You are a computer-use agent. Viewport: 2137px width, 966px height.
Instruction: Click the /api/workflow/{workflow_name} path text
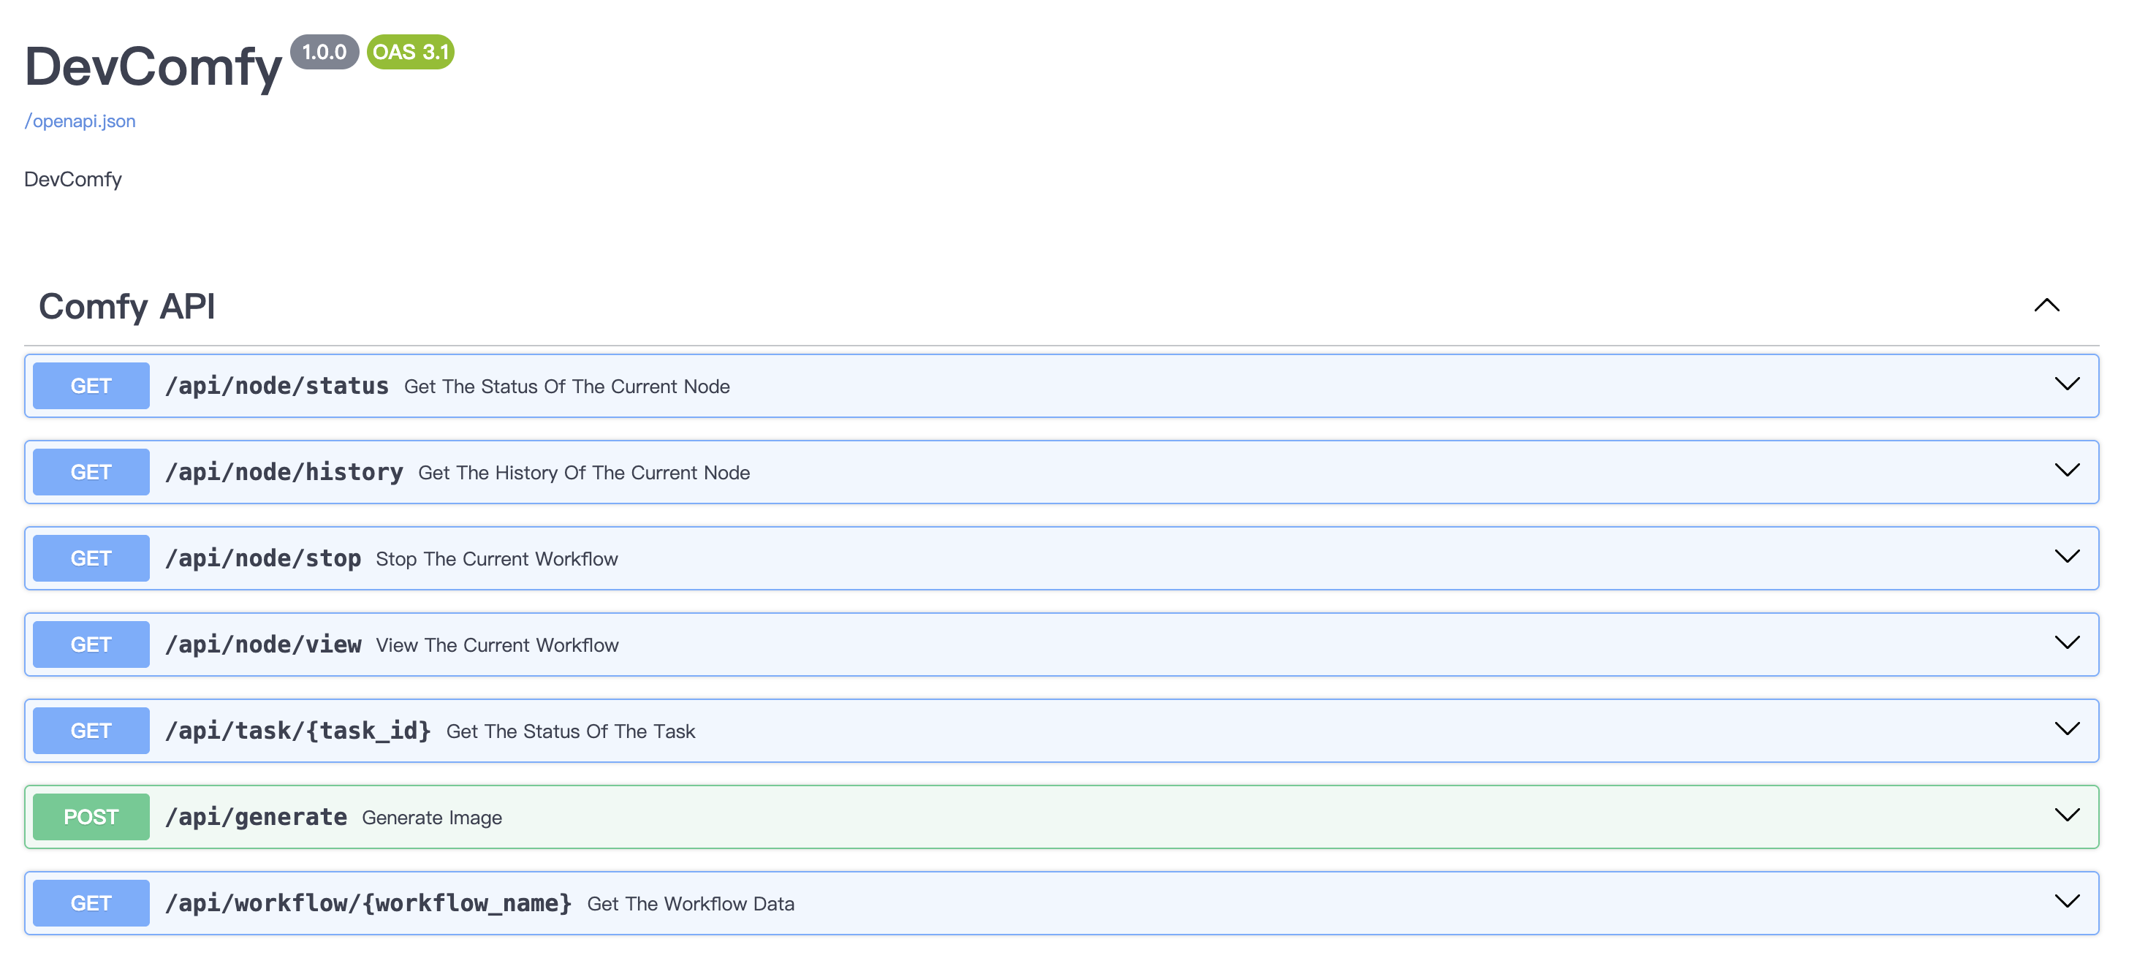click(368, 903)
